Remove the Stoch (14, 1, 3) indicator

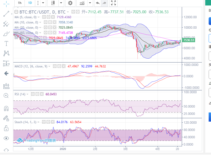coord(53,122)
